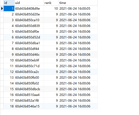Click the rank cell with value 10
The image size is (139, 115).
coord(51,9)
